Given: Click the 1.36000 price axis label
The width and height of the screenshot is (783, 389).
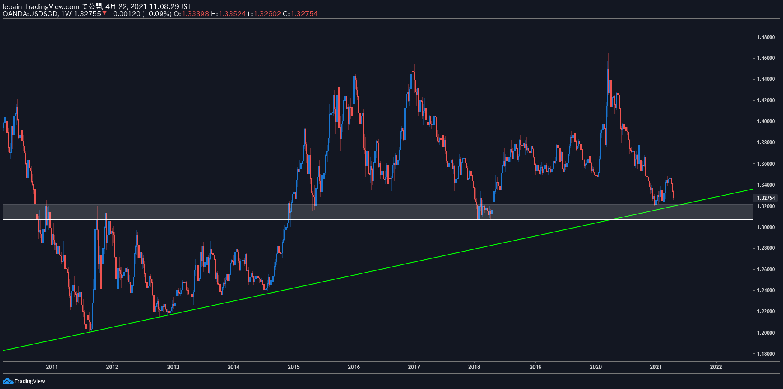Looking at the screenshot, I should [x=765, y=164].
